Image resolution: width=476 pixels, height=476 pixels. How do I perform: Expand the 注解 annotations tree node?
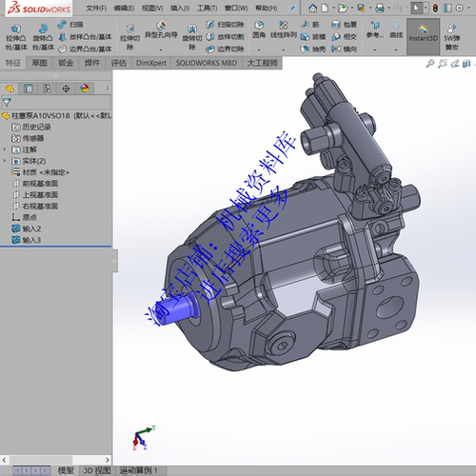pyautogui.click(x=5, y=149)
